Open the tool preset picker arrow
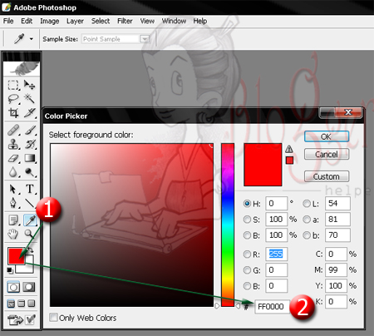Image resolution: width=374 pixels, height=336 pixels. click(x=32, y=39)
